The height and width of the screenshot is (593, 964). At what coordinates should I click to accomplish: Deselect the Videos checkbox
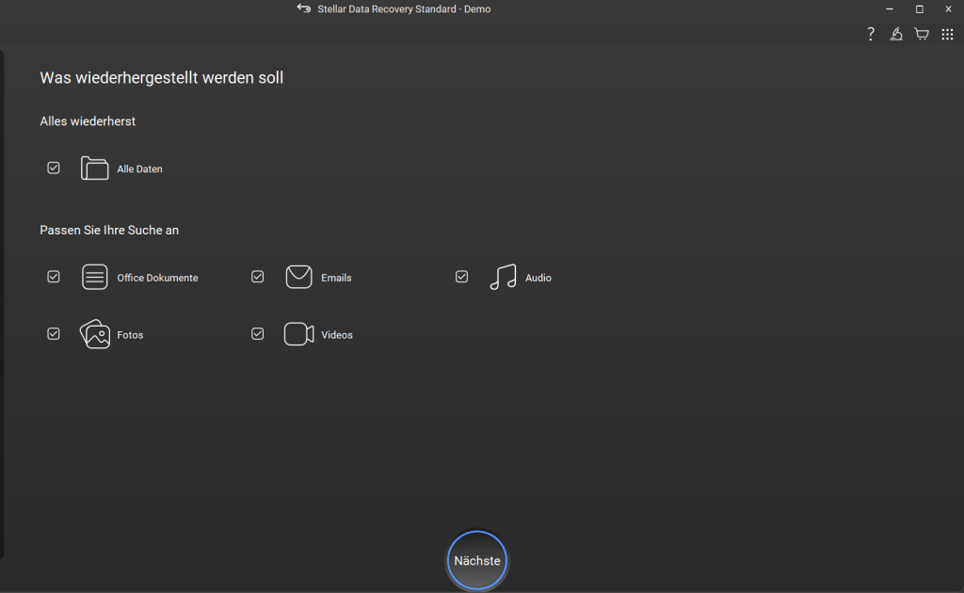click(x=257, y=333)
